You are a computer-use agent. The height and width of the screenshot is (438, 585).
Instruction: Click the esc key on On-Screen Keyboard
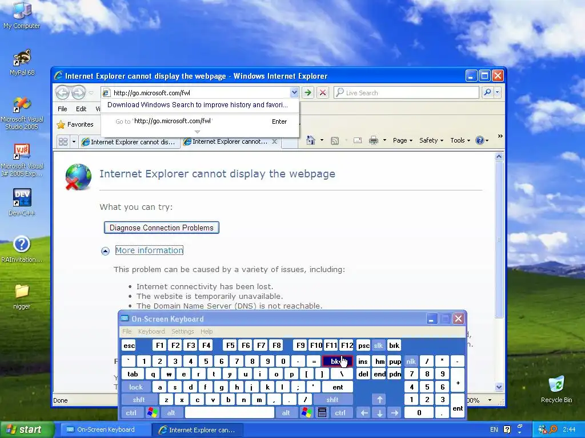[x=129, y=346]
